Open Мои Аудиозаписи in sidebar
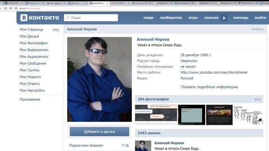The width and height of the screenshot is (269, 151). click(x=34, y=57)
